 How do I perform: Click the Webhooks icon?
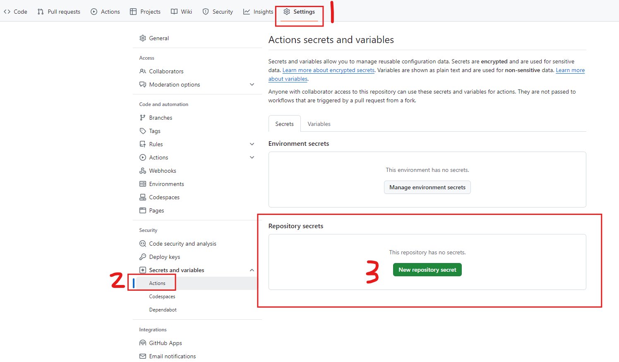point(143,171)
